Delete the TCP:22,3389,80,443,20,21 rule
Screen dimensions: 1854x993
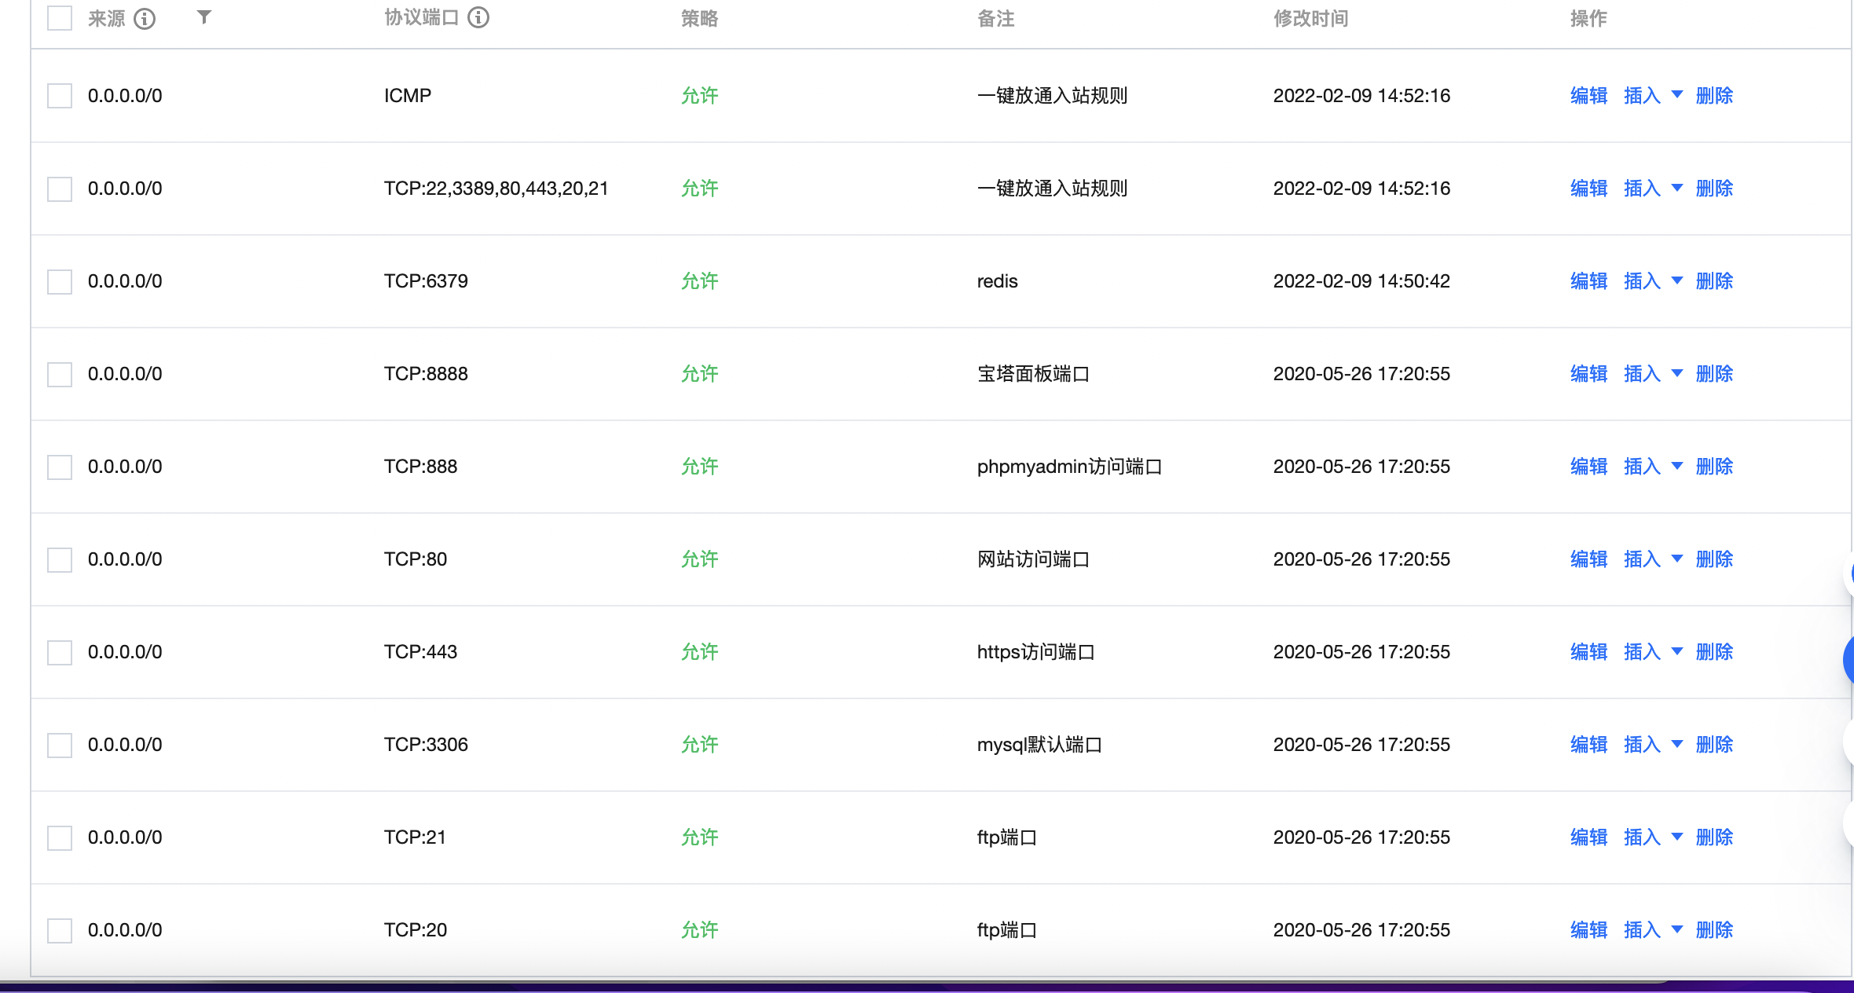point(1714,189)
